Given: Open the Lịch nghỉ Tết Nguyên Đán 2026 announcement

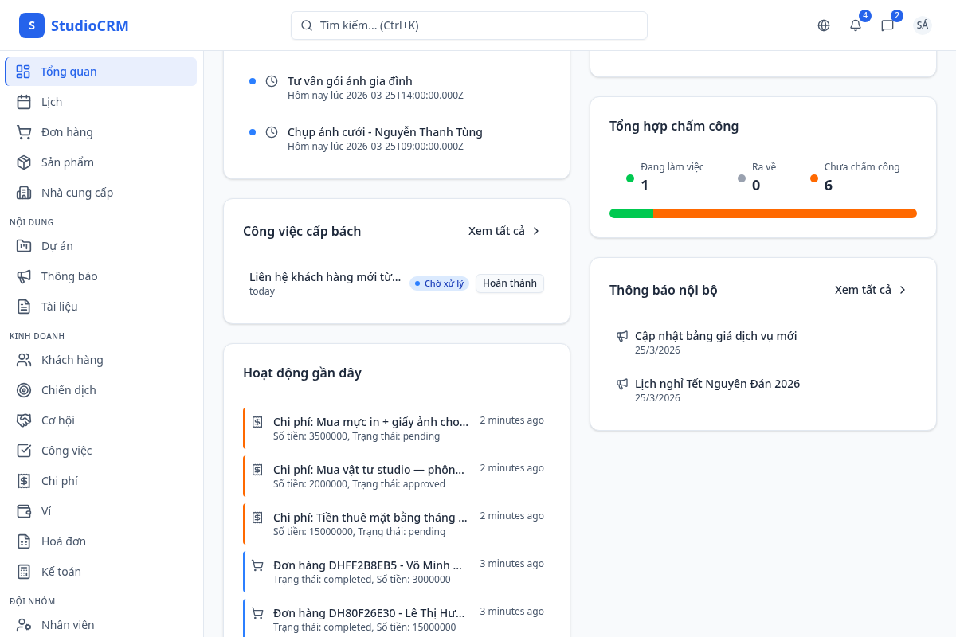Looking at the screenshot, I should click(x=717, y=384).
